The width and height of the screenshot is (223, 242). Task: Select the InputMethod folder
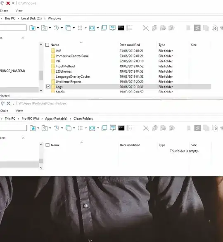pyautogui.click(x=65, y=66)
